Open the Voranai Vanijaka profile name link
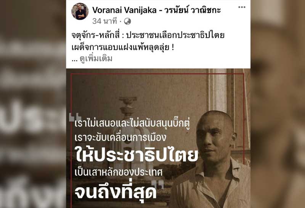This screenshot has height=208, width=305. click(x=157, y=10)
